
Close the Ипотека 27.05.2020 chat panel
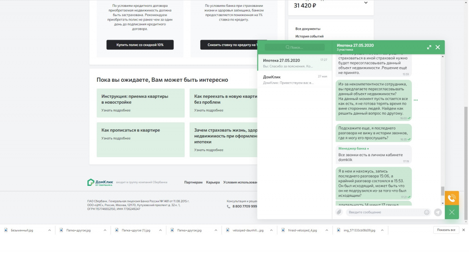[437, 47]
